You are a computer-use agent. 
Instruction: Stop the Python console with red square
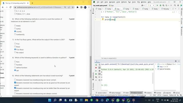click(96, 68)
